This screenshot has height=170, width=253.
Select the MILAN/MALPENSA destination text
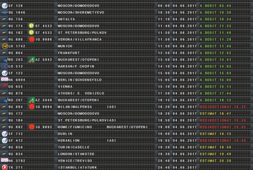pyautogui.click(x=75, y=107)
